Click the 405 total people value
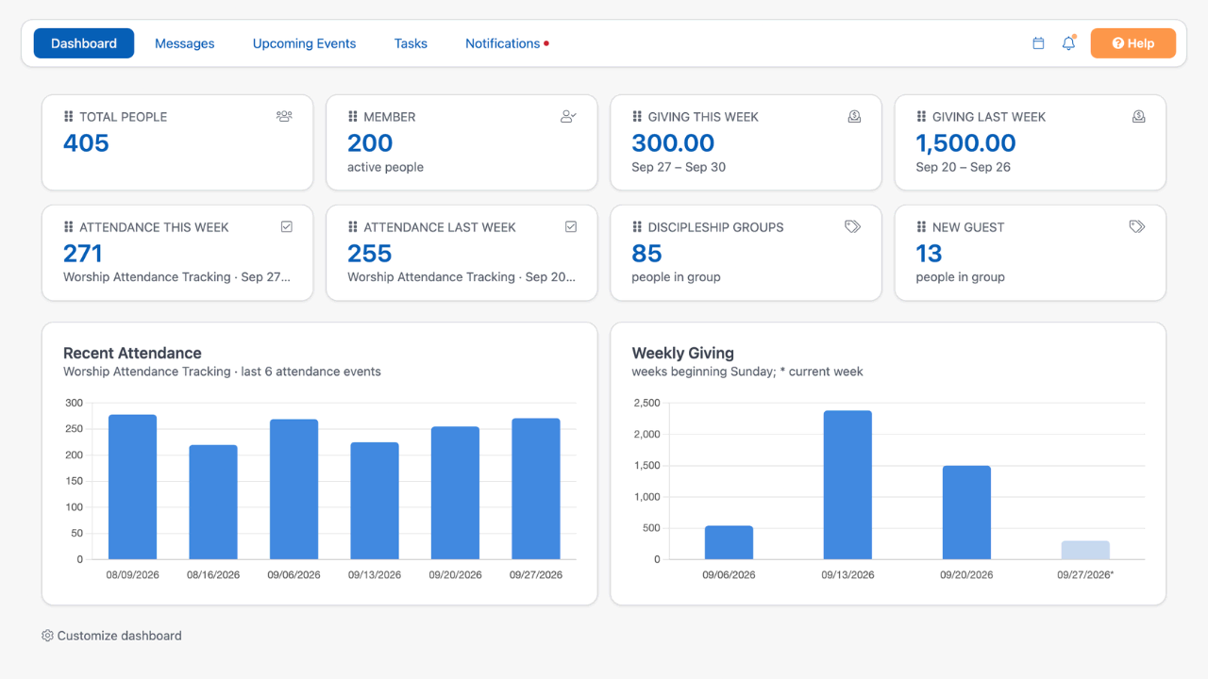The image size is (1208, 679). [86, 143]
